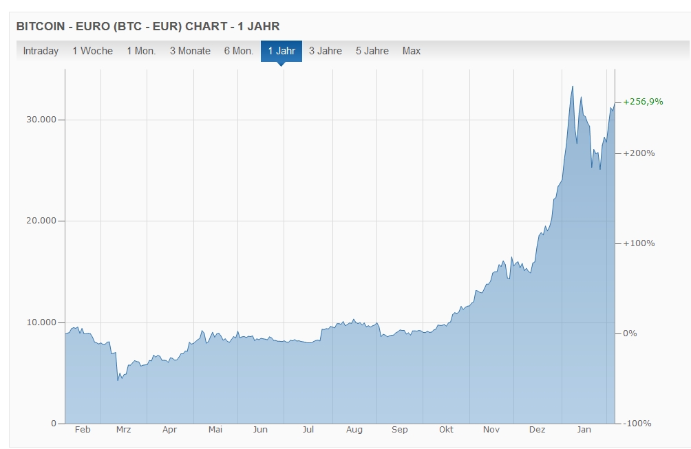The image size is (691, 449).
Task: Open the Max chart range
Action: (412, 51)
